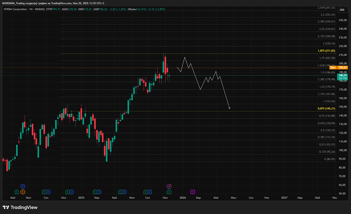Screen dimensions: 351x214
Task: Click the last blue dividend 'D' marker near Сен
Action: click(150, 192)
